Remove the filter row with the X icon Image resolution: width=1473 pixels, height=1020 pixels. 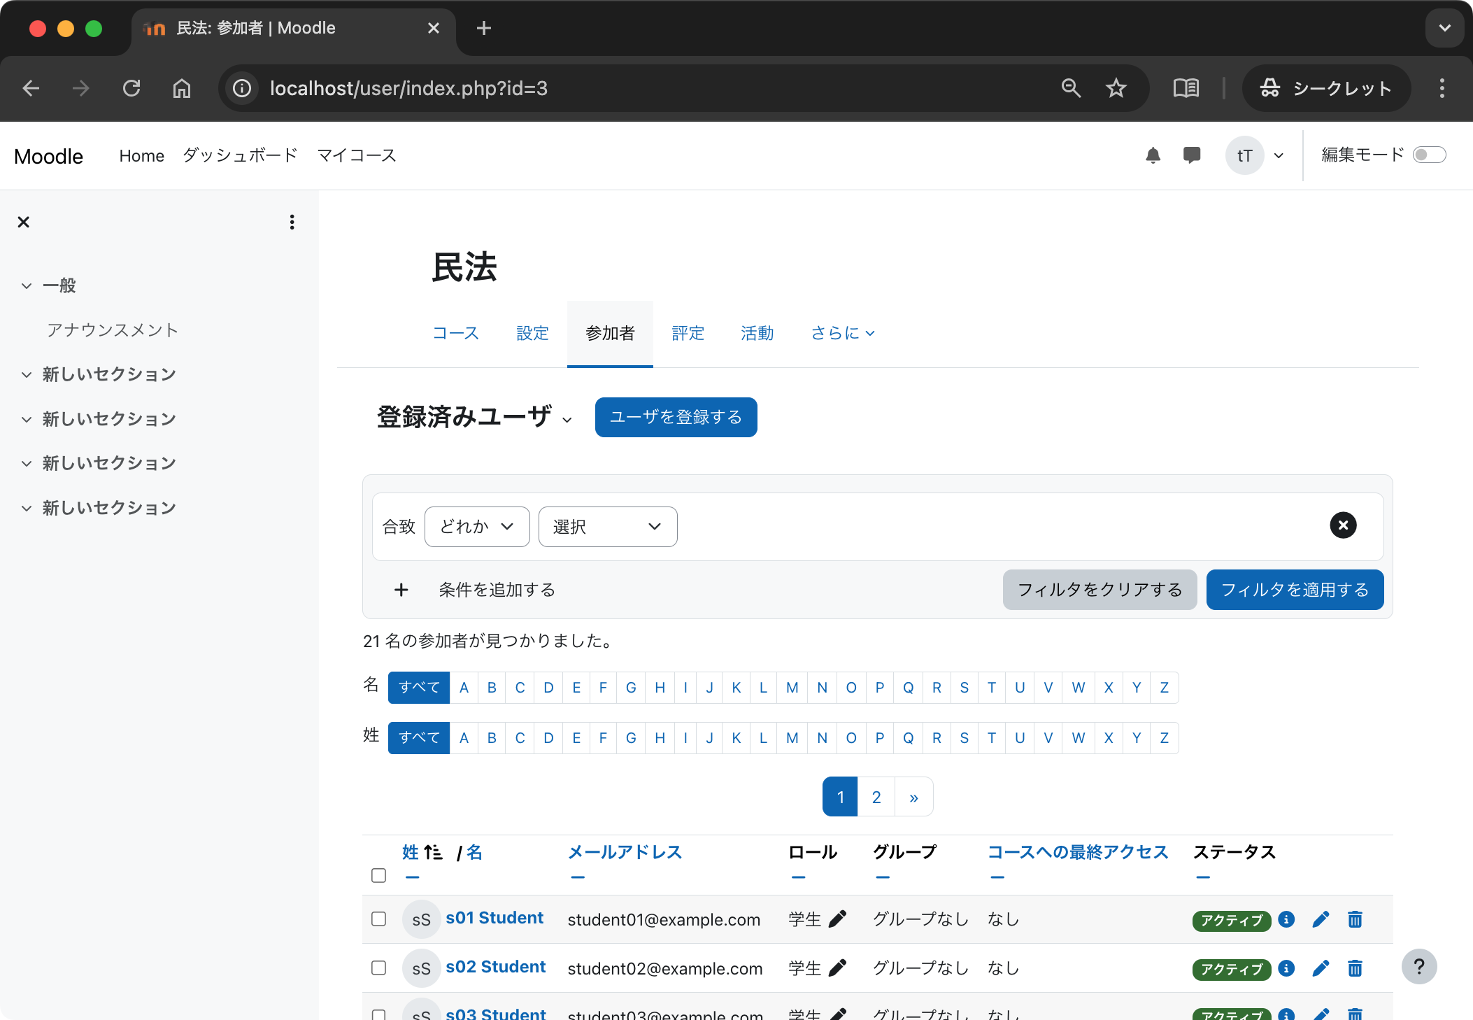pos(1342,525)
